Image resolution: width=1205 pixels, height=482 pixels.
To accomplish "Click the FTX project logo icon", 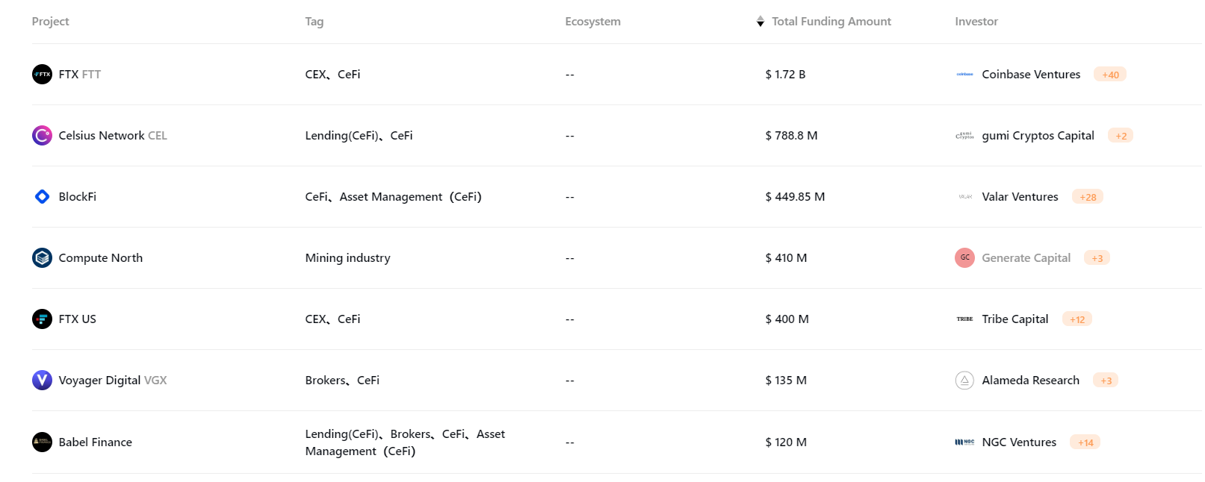I will (x=42, y=75).
